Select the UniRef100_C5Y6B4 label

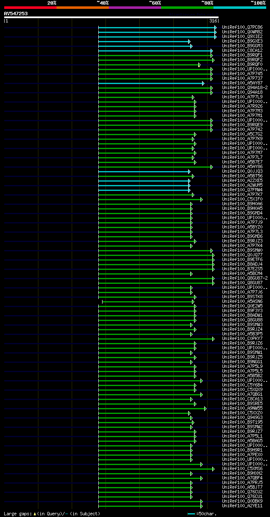242,385
